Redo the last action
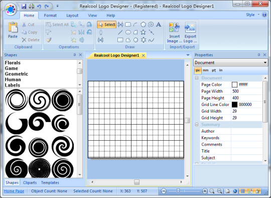The height and width of the screenshot is (198, 271). pos(47,7)
